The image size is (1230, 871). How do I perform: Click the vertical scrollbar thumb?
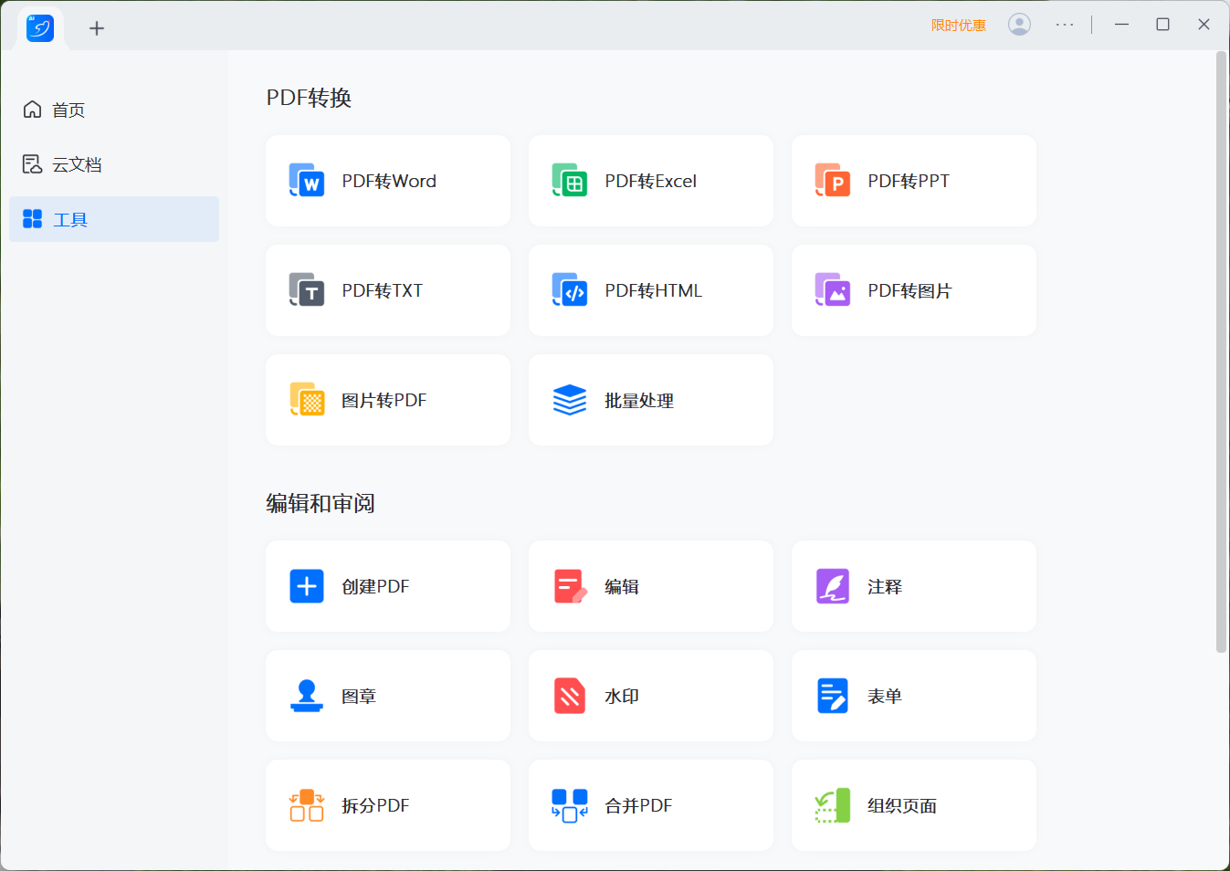1221,352
